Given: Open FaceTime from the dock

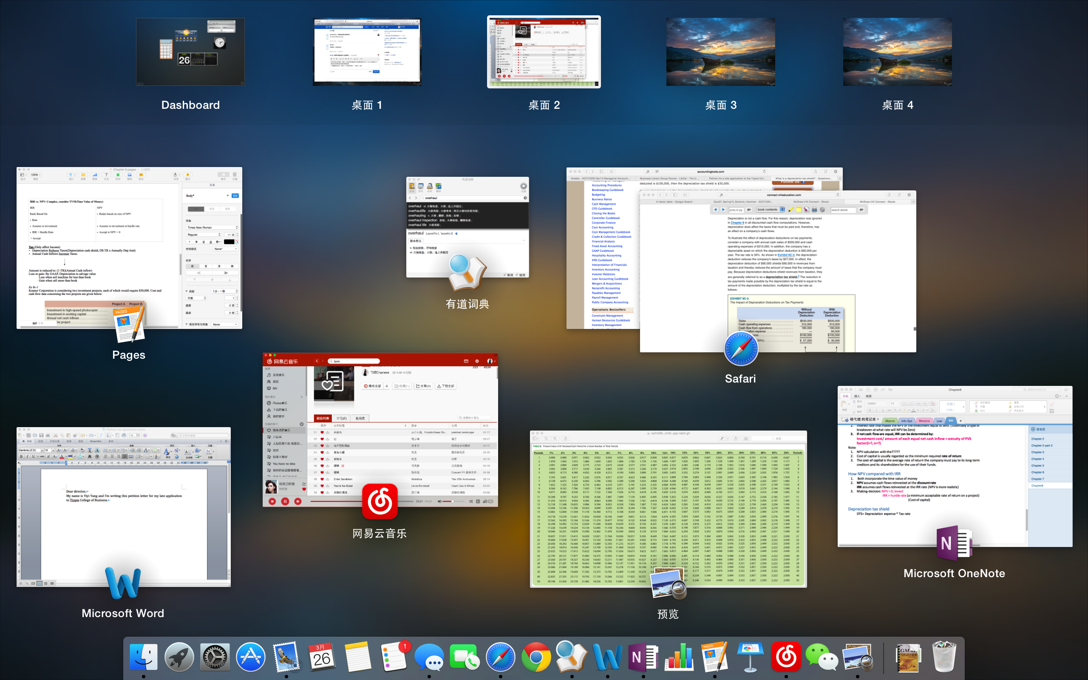Looking at the screenshot, I should pos(465,657).
